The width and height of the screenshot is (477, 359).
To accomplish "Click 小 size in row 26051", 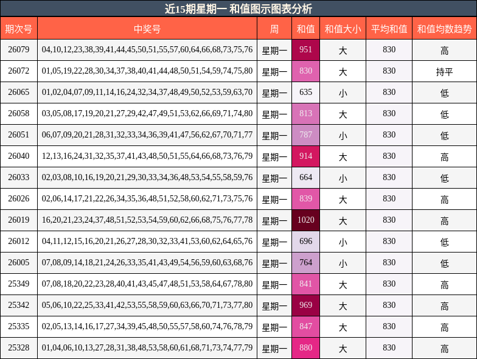I will (x=343, y=136).
